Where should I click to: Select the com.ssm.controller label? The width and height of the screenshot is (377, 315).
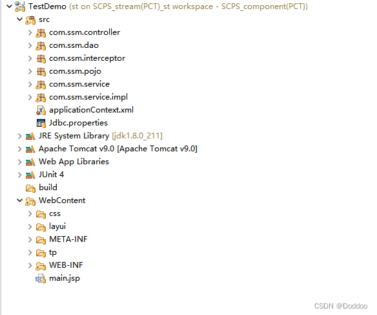pyautogui.click(x=85, y=32)
